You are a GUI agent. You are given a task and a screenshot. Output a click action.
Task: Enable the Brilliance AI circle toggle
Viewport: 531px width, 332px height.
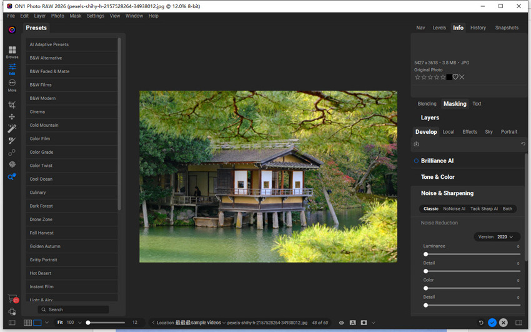(416, 161)
